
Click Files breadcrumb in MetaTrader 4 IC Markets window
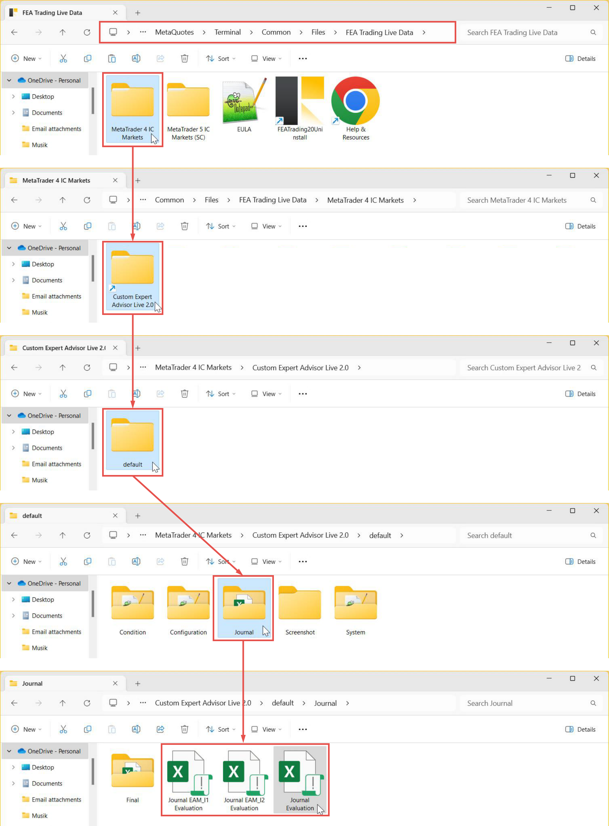[212, 200]
